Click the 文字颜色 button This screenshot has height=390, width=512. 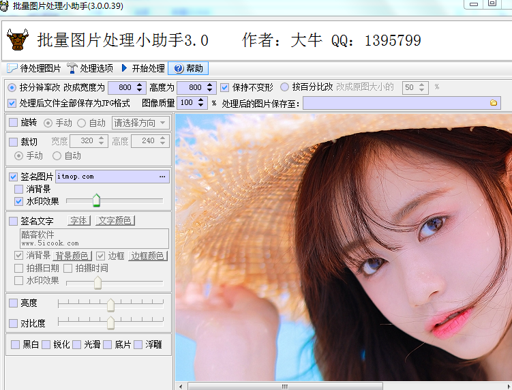[x=115, y=221]
